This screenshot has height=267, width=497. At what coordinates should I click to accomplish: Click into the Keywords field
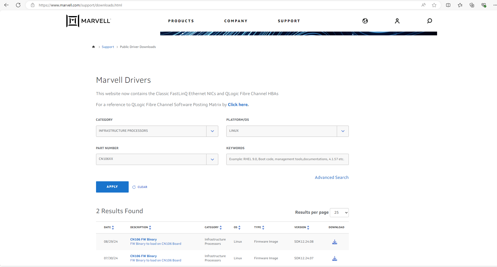coord(287,159)
